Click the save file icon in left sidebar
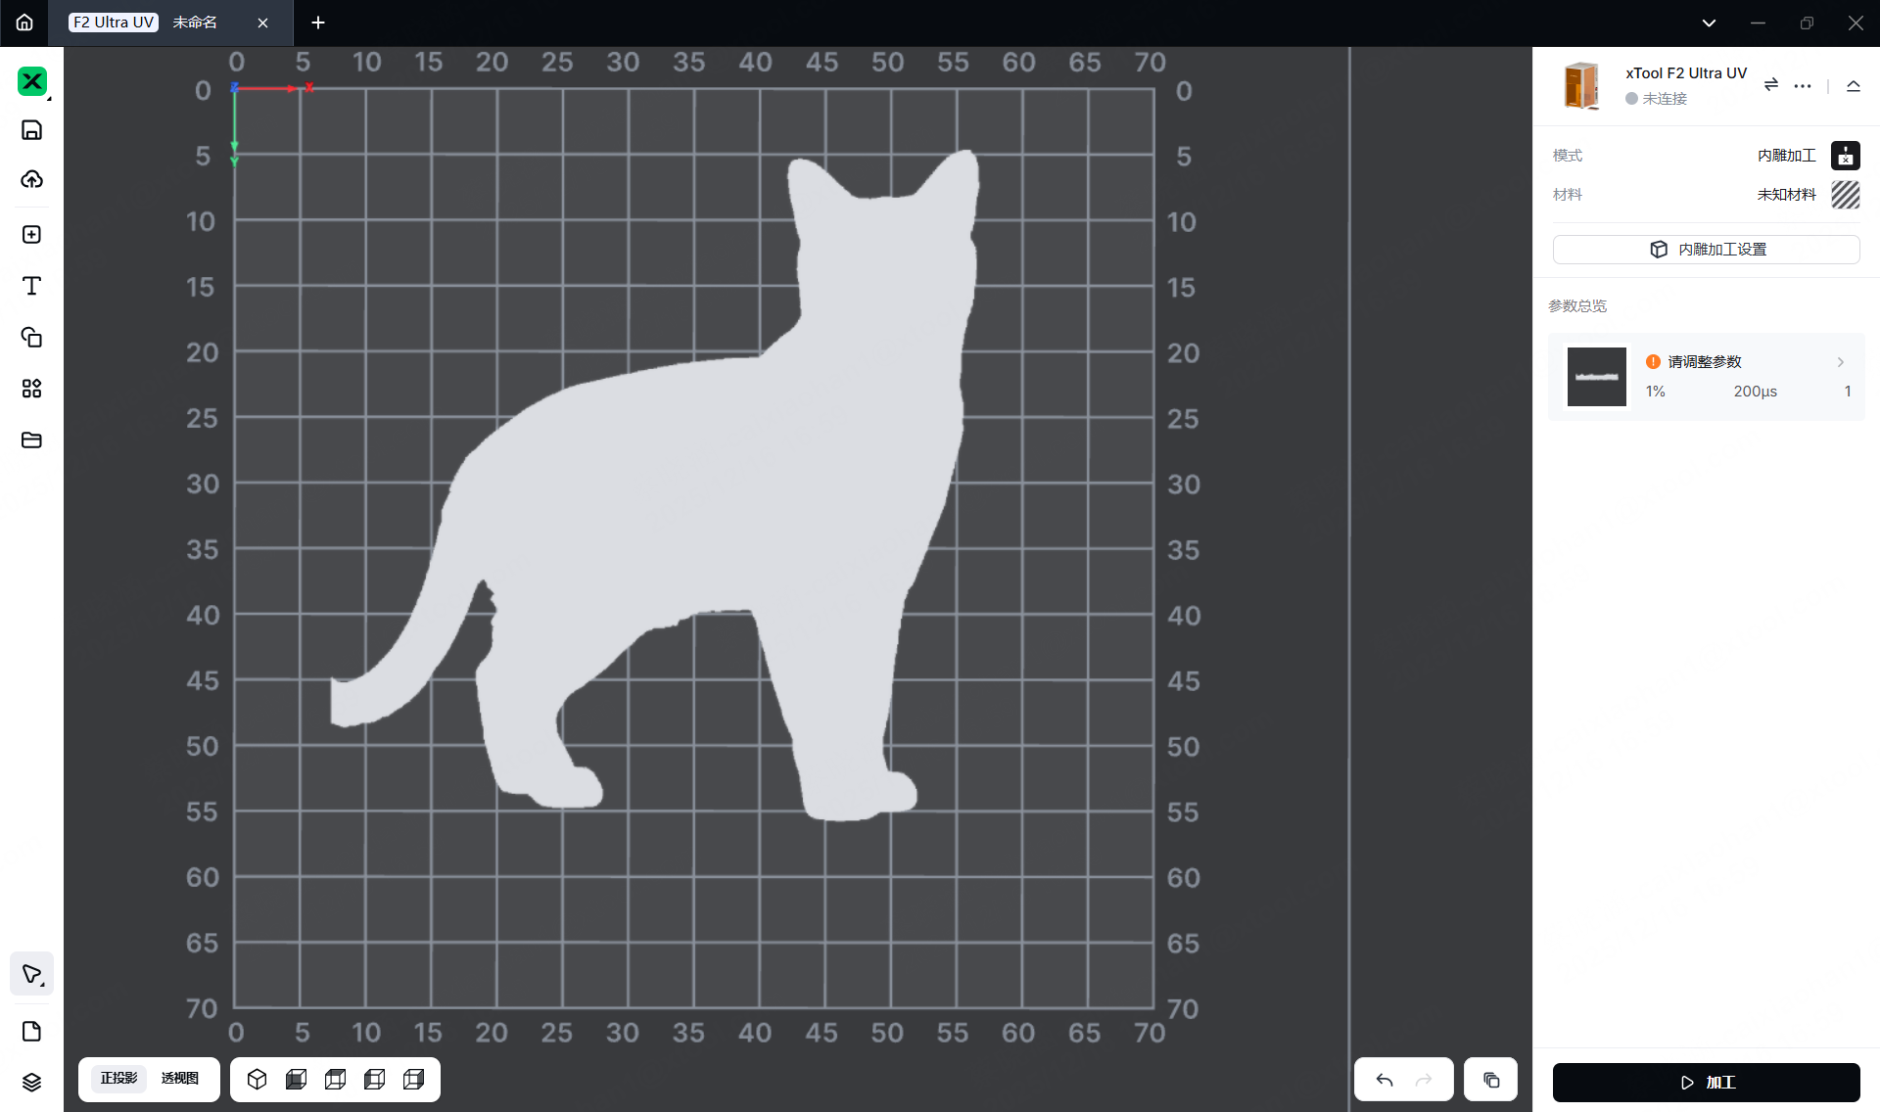This screenshot has width=1880, height=1112. [x=31, y=130]
